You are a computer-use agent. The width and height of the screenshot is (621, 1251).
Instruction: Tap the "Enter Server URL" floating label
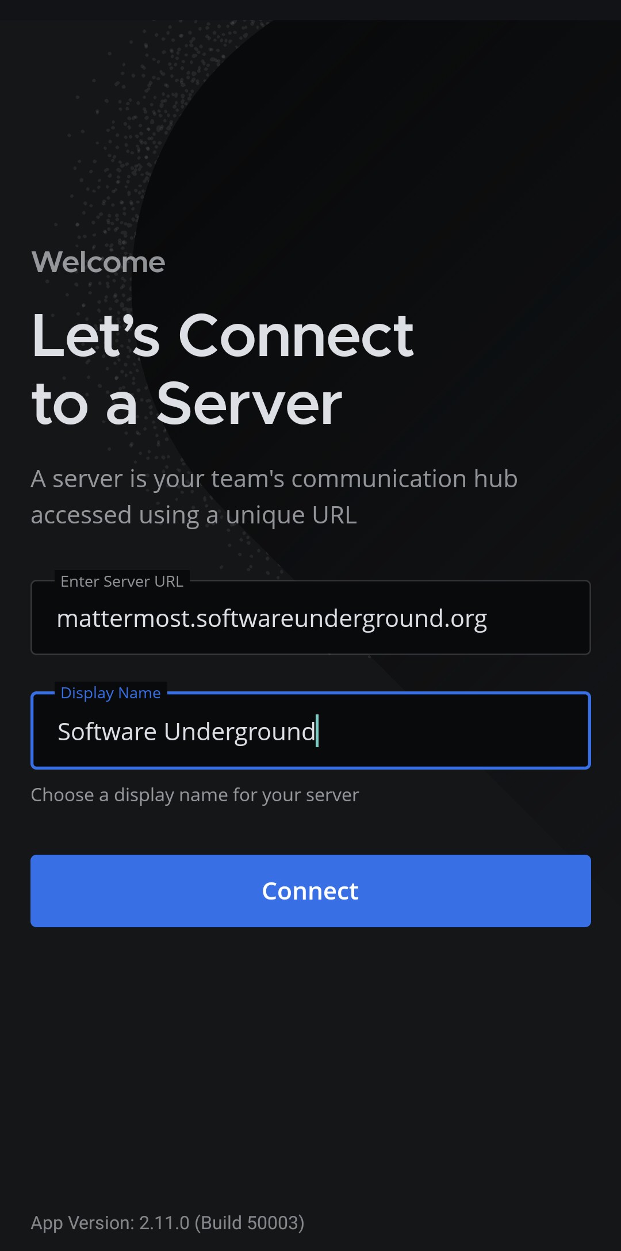[x=122, y=581]
